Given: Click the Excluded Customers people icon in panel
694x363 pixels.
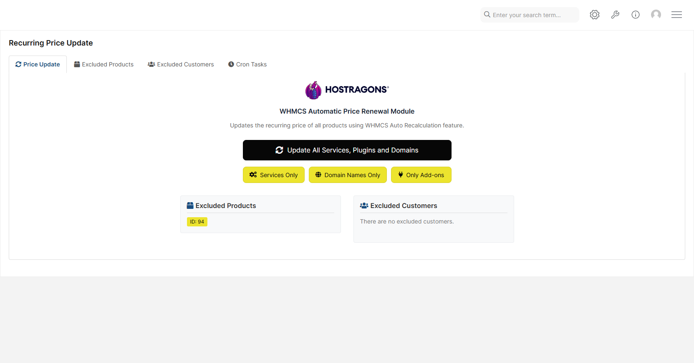Looking at the screenshot, I should 364,206.
